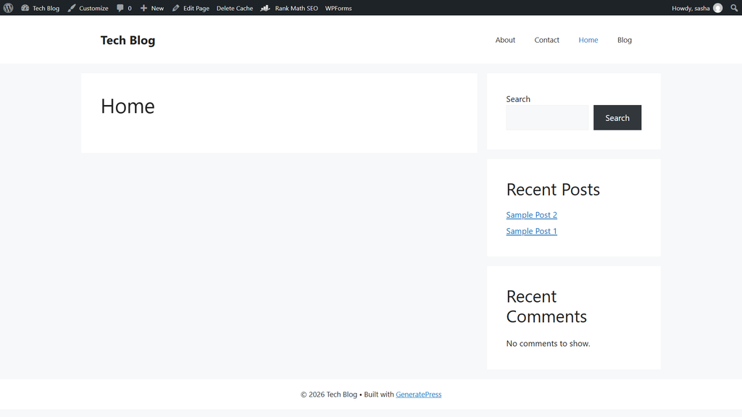Go to the About page
742x417 pixels.
(505, 40)
